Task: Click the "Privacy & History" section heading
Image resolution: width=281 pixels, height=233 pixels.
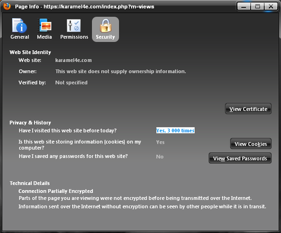Action: (x=30, y=123)
